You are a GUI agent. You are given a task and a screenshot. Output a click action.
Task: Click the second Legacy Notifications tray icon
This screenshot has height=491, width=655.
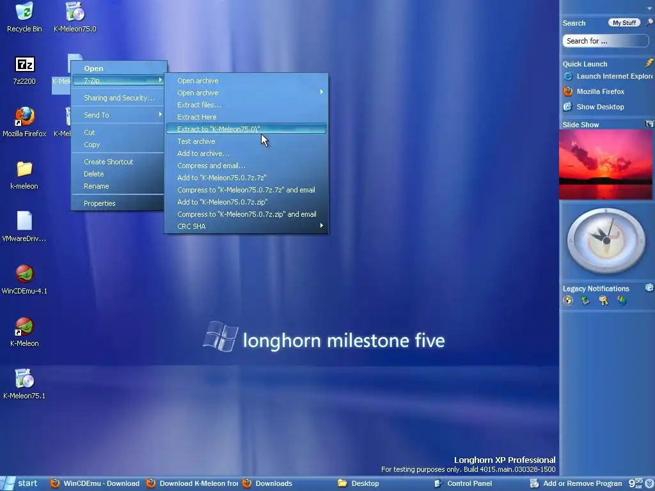586,300
